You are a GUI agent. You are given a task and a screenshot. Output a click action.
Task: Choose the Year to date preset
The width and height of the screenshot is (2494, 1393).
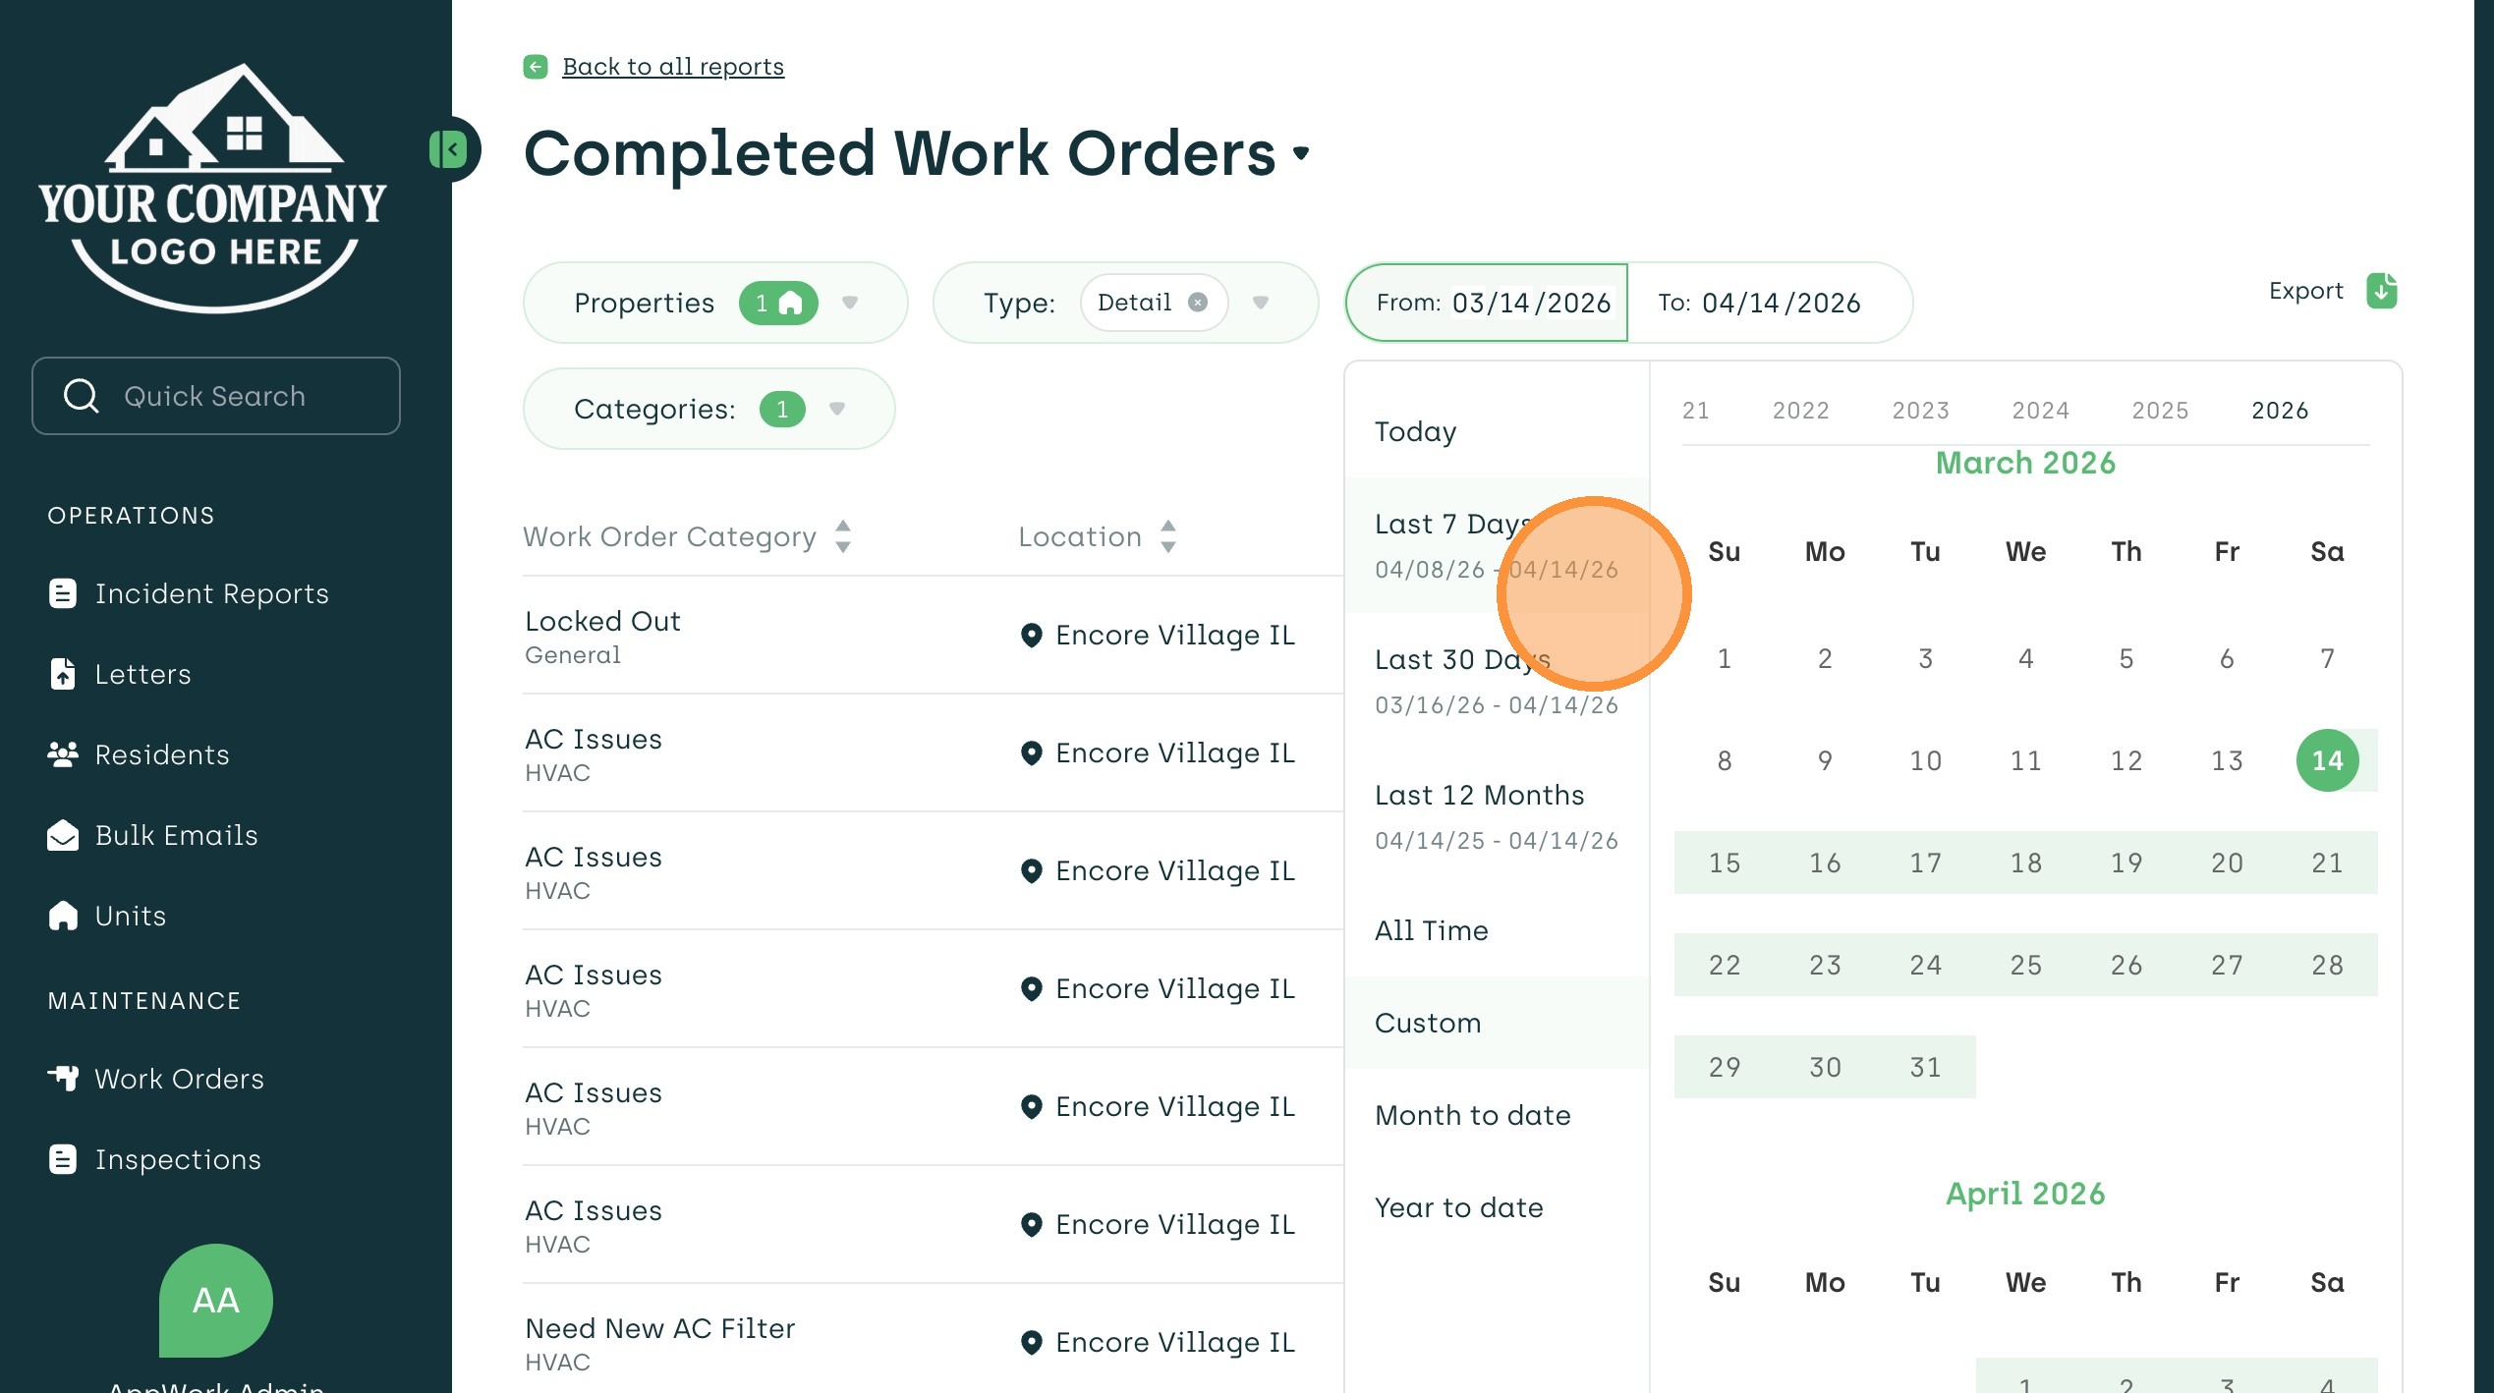(1458, 1207)
